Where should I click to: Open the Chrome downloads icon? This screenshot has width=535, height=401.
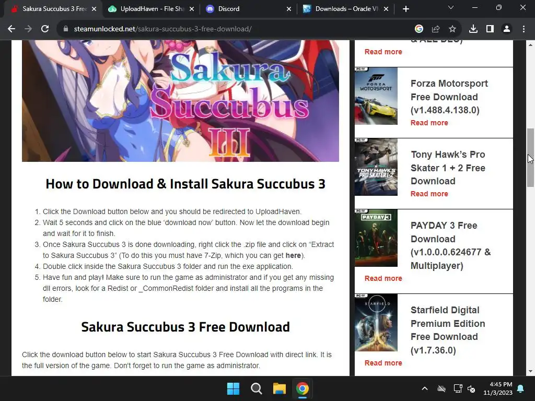click(x=473, y=29)
